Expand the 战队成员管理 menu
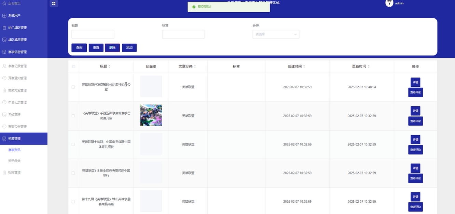 tap(24, 40)
